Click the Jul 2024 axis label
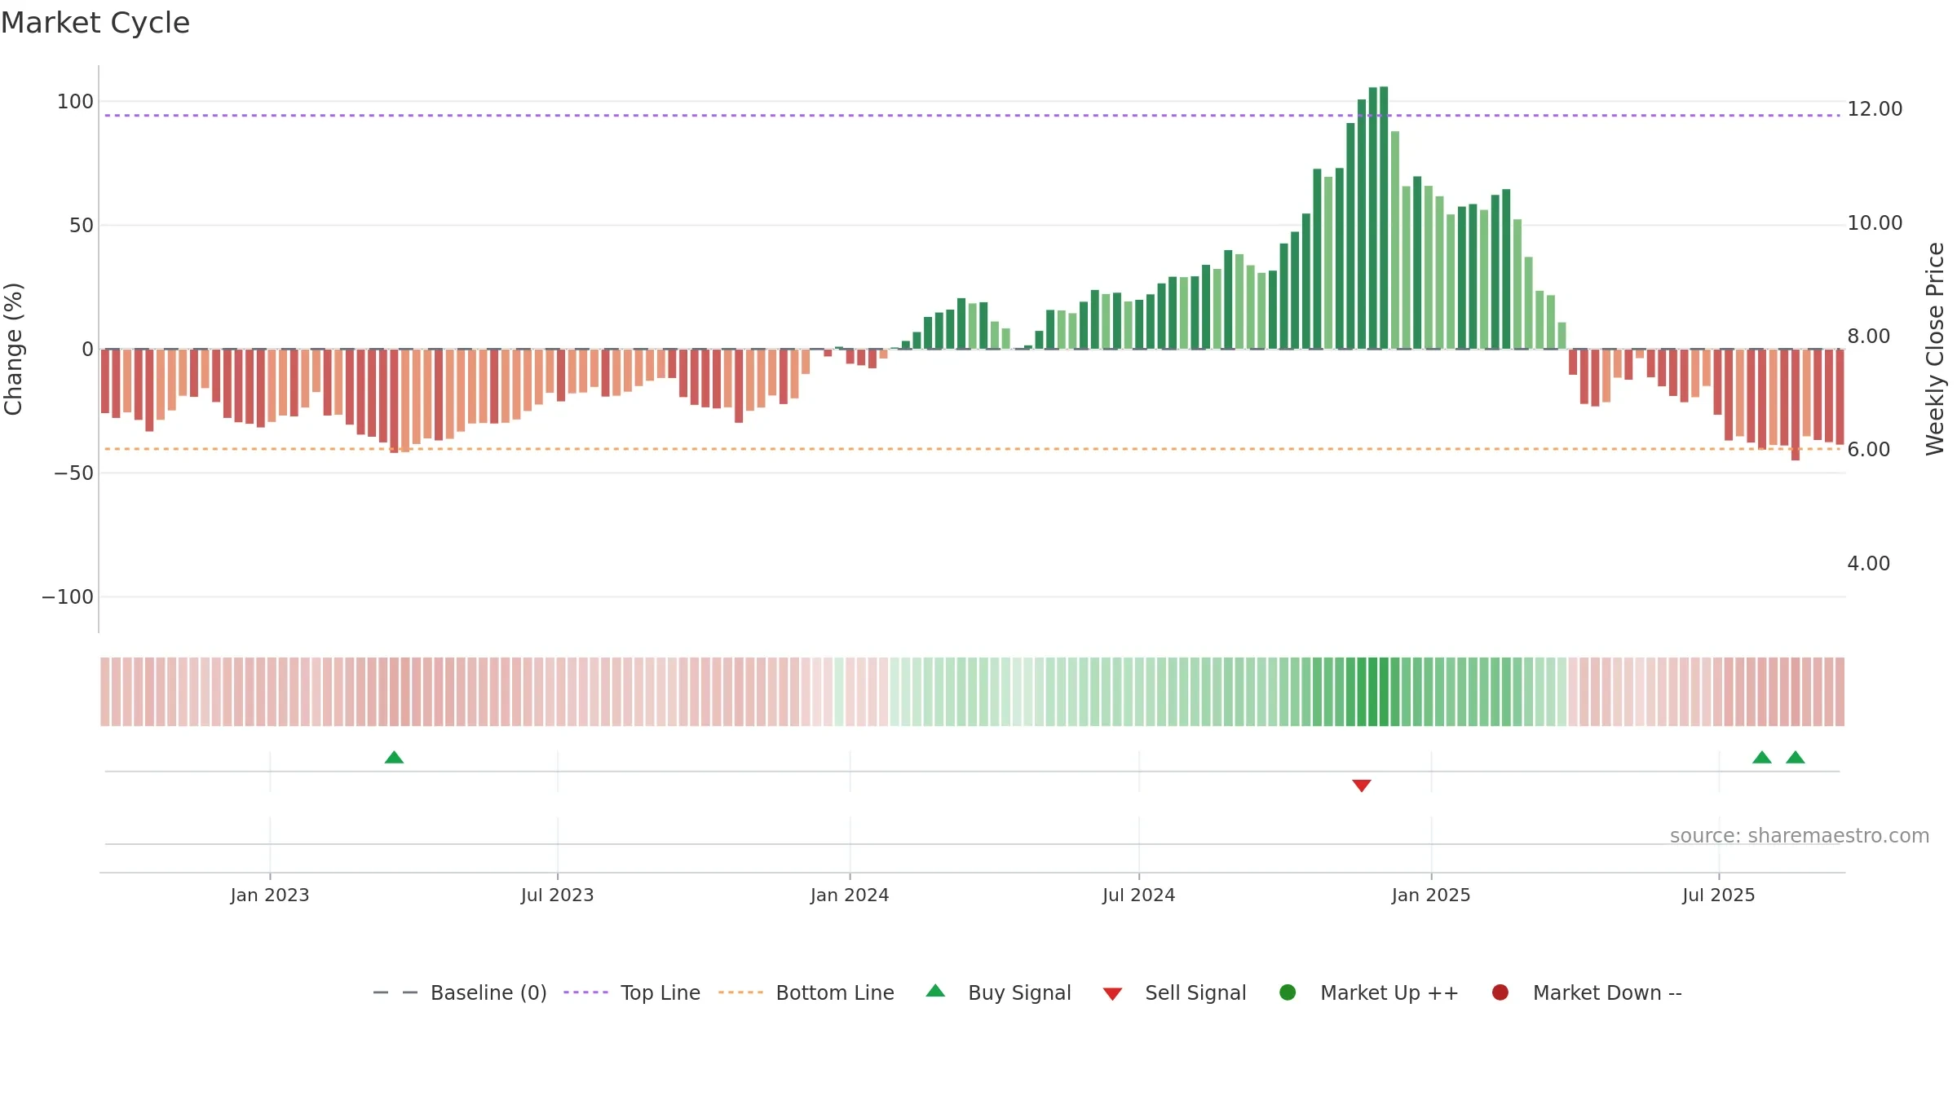 coord(1139,895)
